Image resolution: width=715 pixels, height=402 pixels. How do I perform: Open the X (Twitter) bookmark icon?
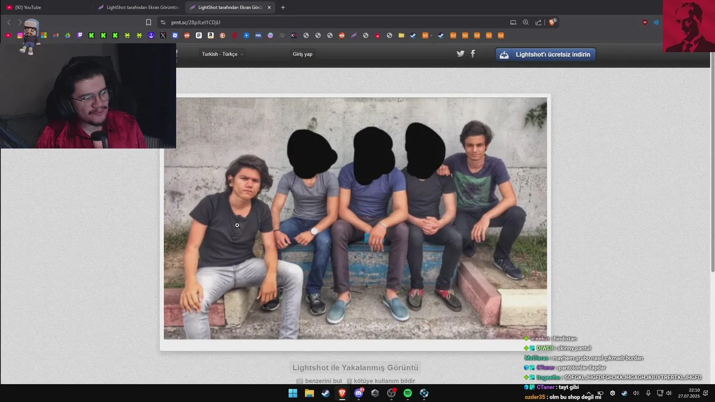(163, 35)
